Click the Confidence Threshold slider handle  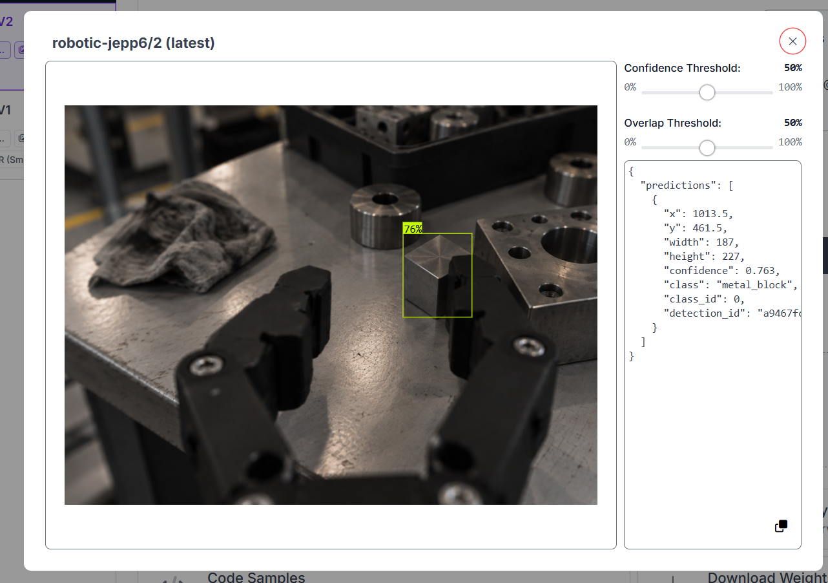pyautogui.click(x=707, y=92)
